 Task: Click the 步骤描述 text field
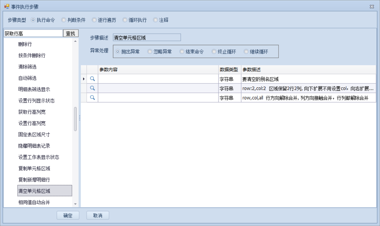(x=147, y=38)
